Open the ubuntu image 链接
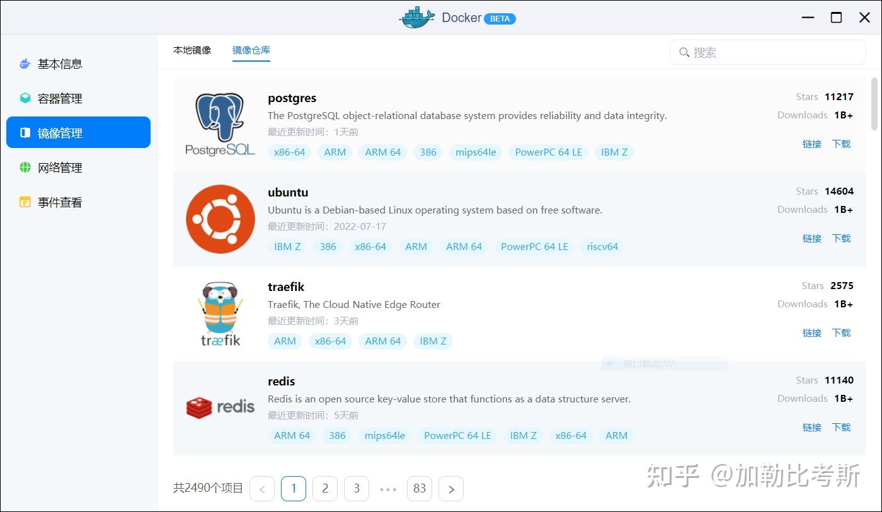 811,238
